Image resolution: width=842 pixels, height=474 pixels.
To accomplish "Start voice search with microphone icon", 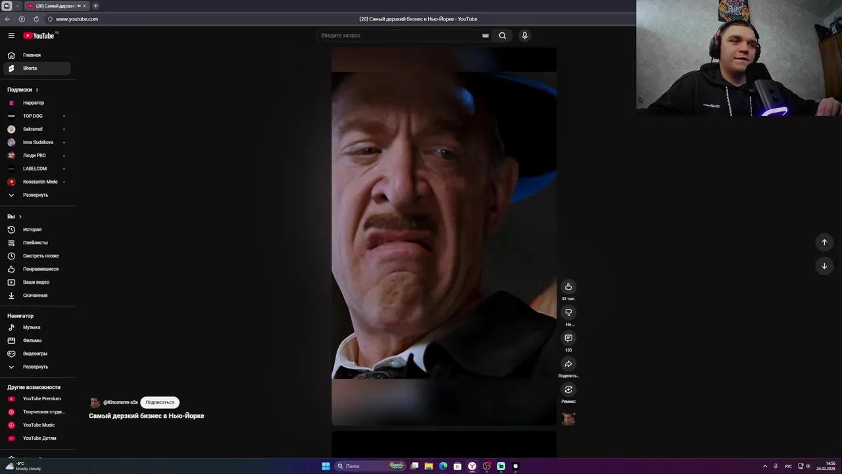I will pos(524,36).
